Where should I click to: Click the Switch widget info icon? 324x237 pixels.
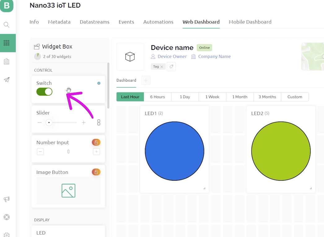(99, 83)
